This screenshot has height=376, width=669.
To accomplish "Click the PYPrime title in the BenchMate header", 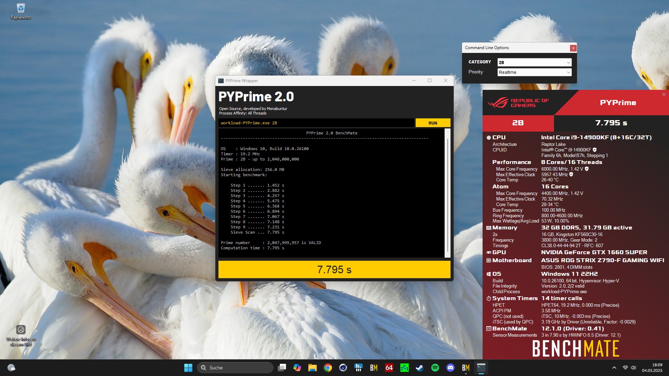I will (x=618, y=103).
